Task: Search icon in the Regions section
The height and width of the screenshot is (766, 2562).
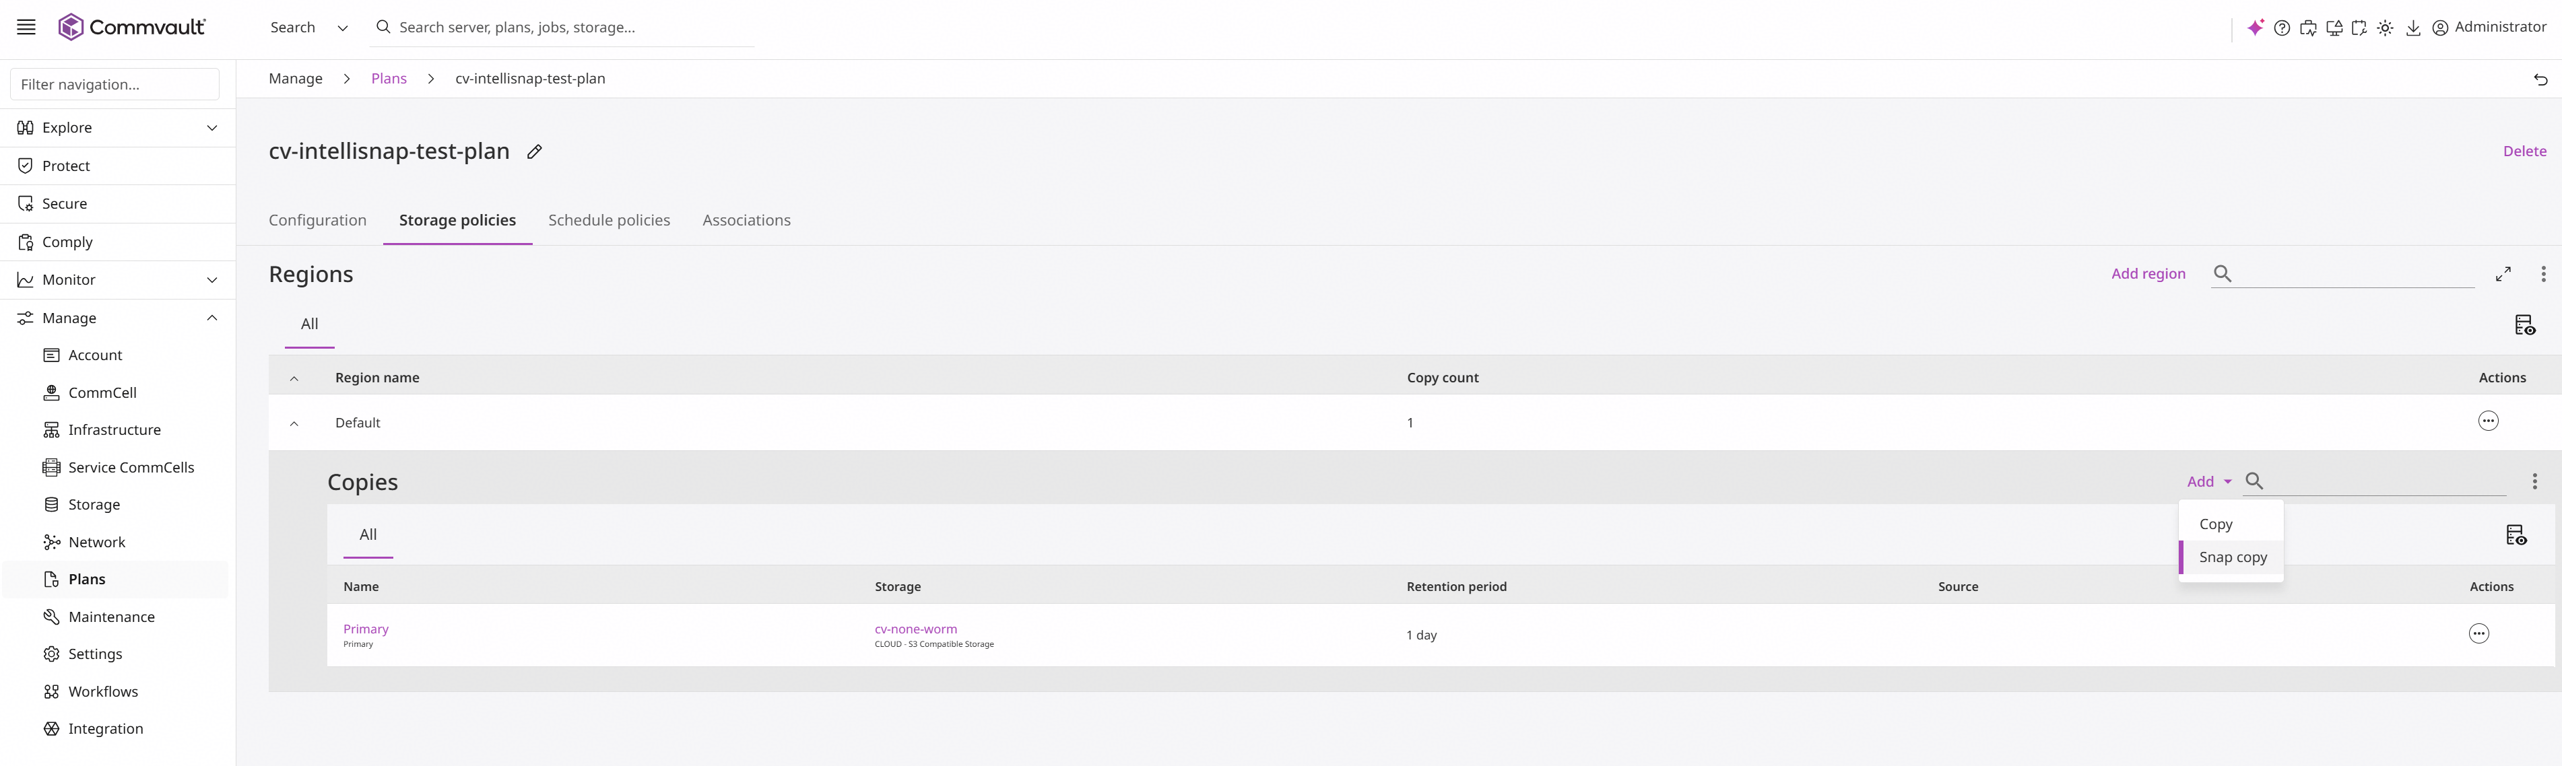Action: click(x=2222, y=273)
